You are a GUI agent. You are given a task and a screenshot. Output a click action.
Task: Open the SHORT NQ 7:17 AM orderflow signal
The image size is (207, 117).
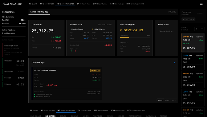tap(193, 42)
